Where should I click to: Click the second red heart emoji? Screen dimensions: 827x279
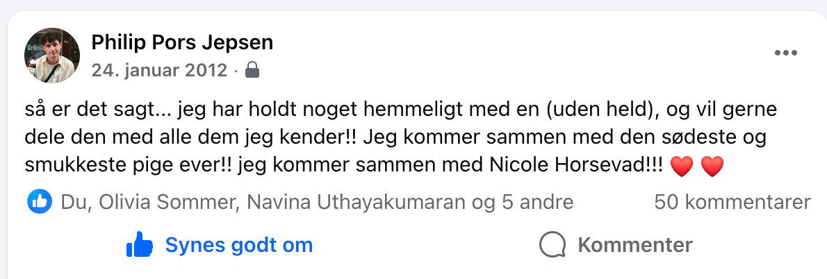tap(712, 167)
